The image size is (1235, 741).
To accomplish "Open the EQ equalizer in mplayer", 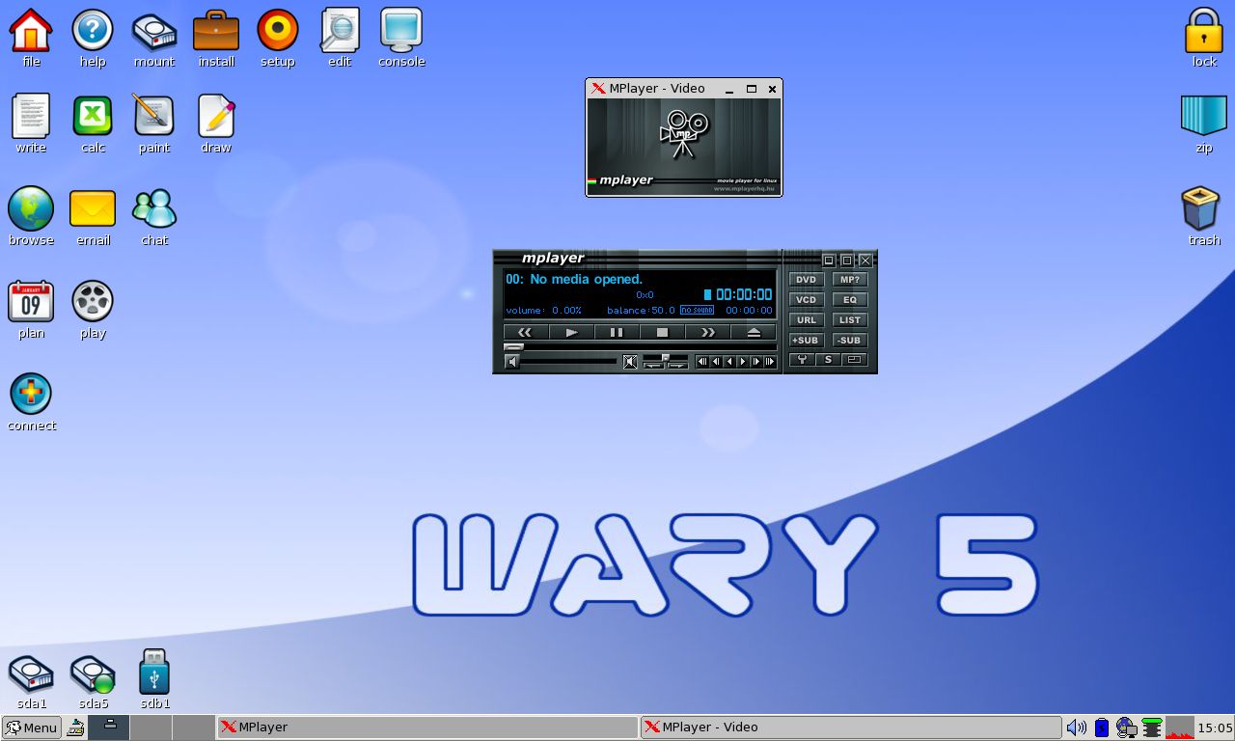I will pyautogui.click(x=850, y=299).
